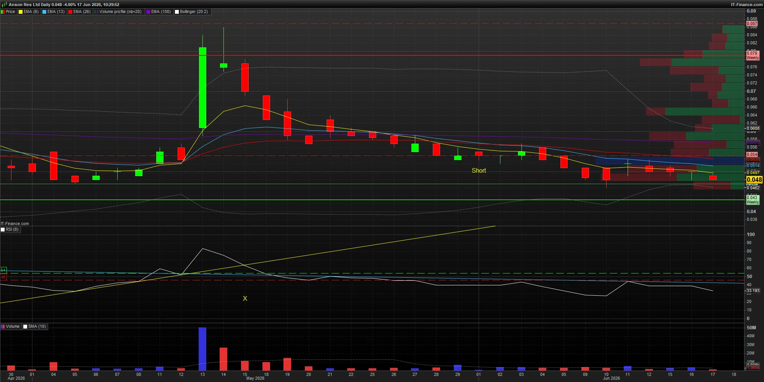Image resolution: width=764 pixels, height=382 pixels.
Task: Click the Price red-green color icon
Action: point(3,12)
